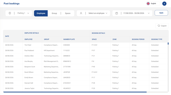This screenshot has height=95, width=171.
Task: Click space P-37
Action: tap(93, 50)
